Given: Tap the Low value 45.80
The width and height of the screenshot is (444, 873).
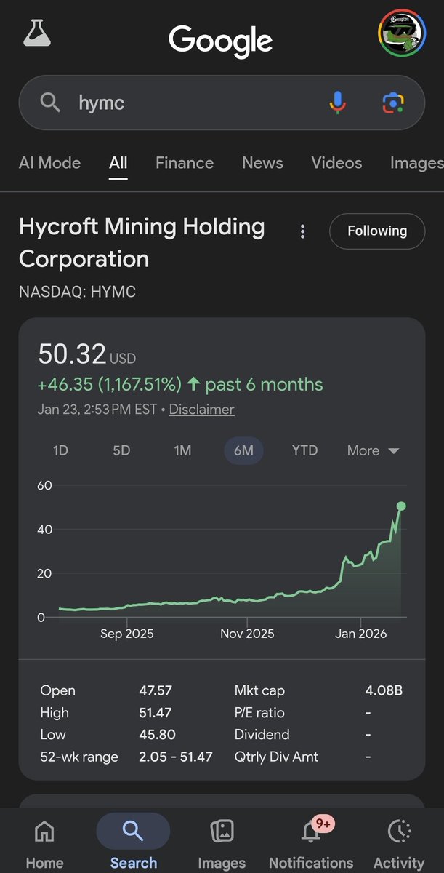Looking at the screenshot, I should tap(157, 735).
